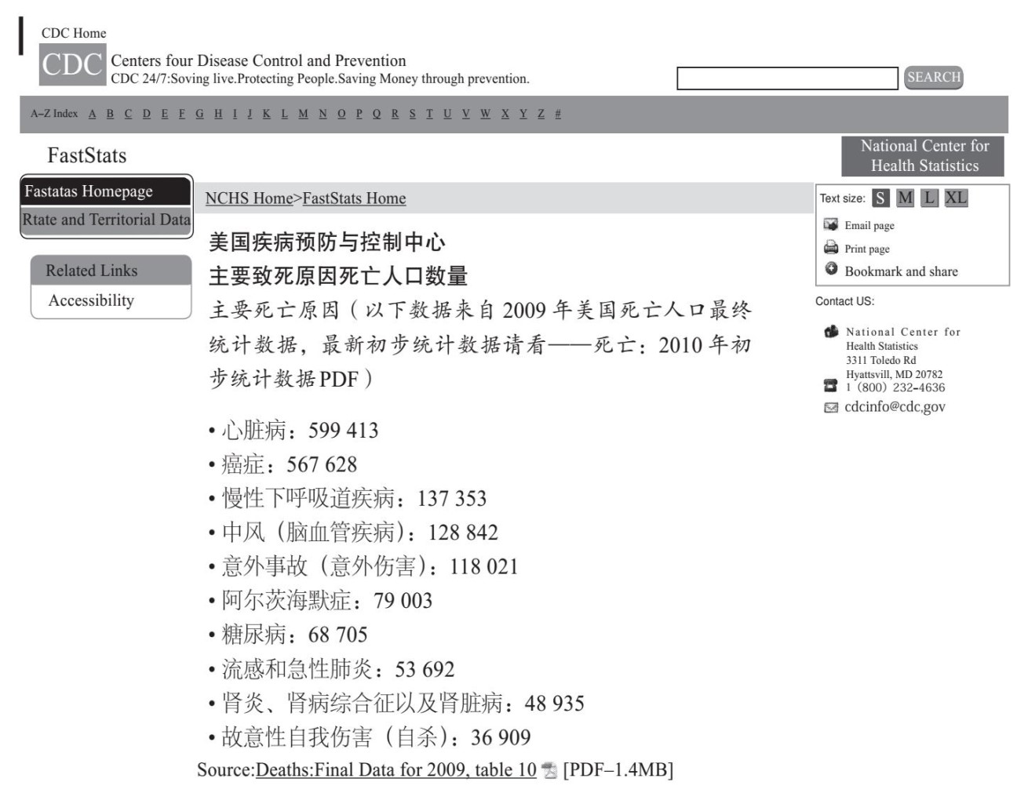The width and height of the screenshot is (1017, 793).
Task: Click the Bookmark and share link
Action: click(902, 271)
